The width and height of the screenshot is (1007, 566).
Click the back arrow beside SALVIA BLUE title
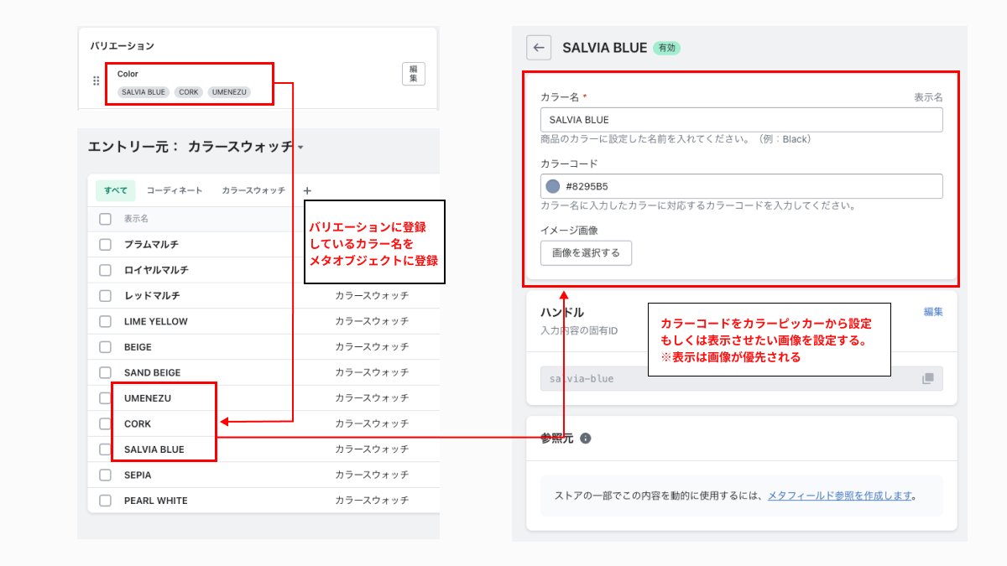tap(539, 48)
